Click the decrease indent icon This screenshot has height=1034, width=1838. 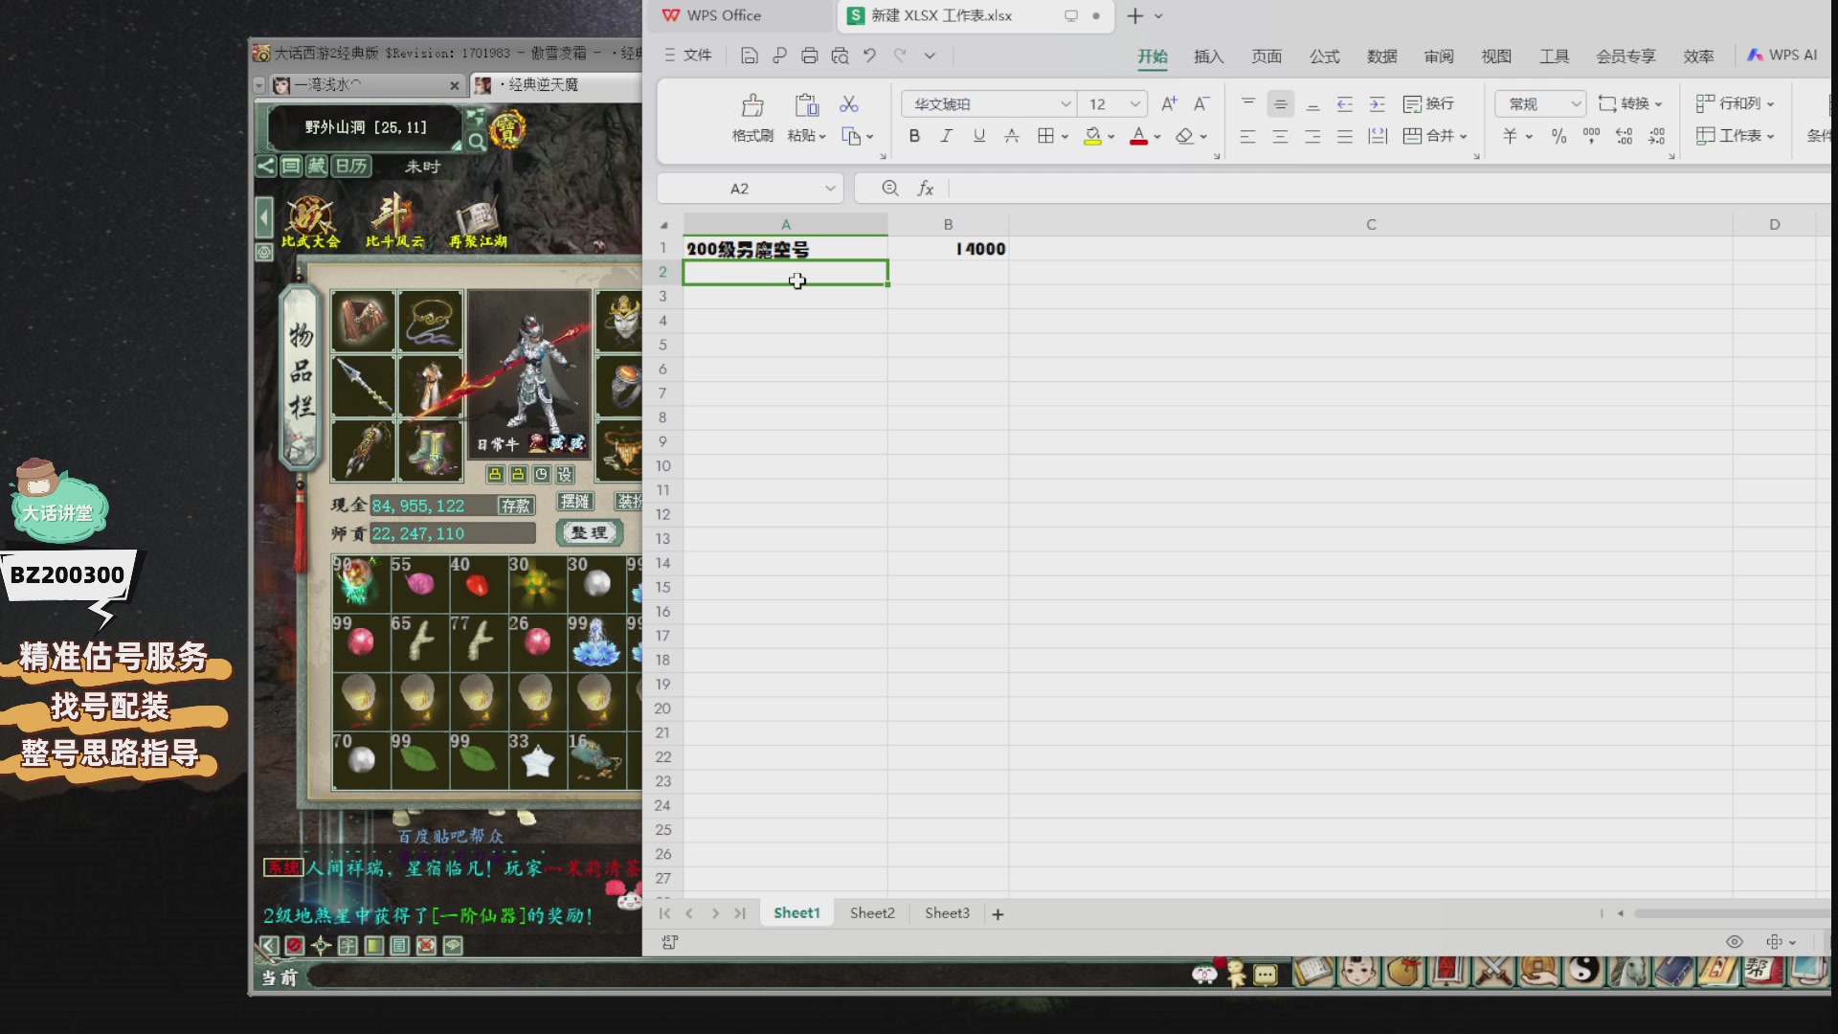click(1345, 103)
